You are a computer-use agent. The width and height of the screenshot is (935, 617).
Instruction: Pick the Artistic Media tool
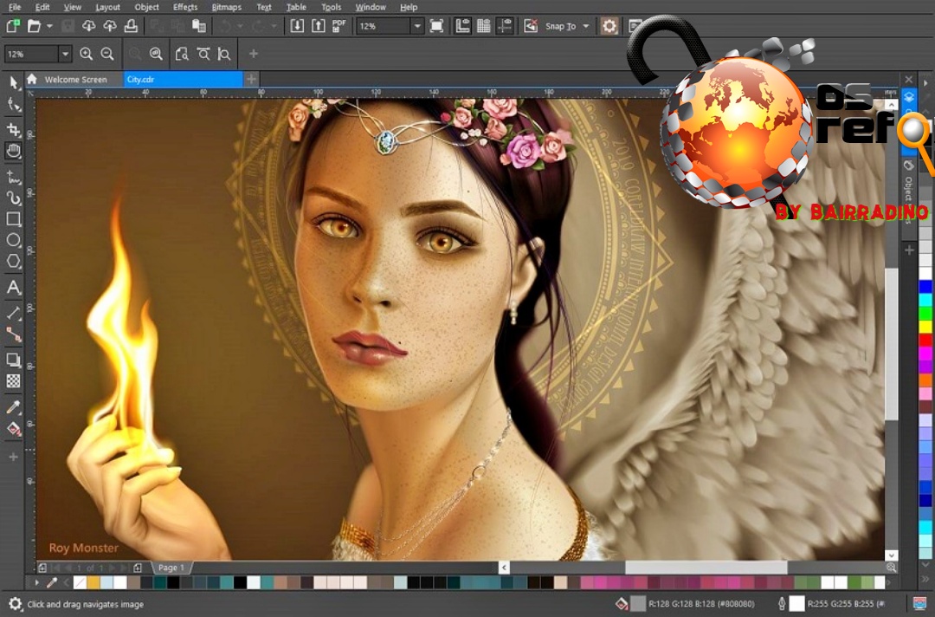coord(13,198)
